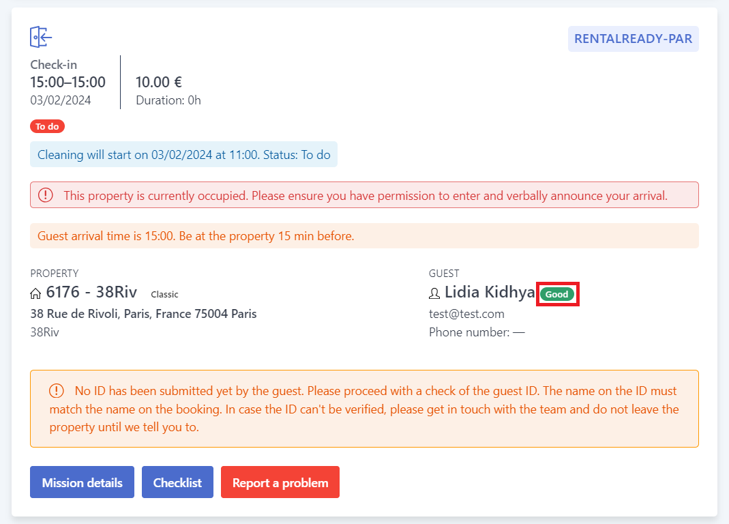The height and width of the screenshot is (524, 729).
Task: Click the red To do status badge
Action: [x=48, y=126]
